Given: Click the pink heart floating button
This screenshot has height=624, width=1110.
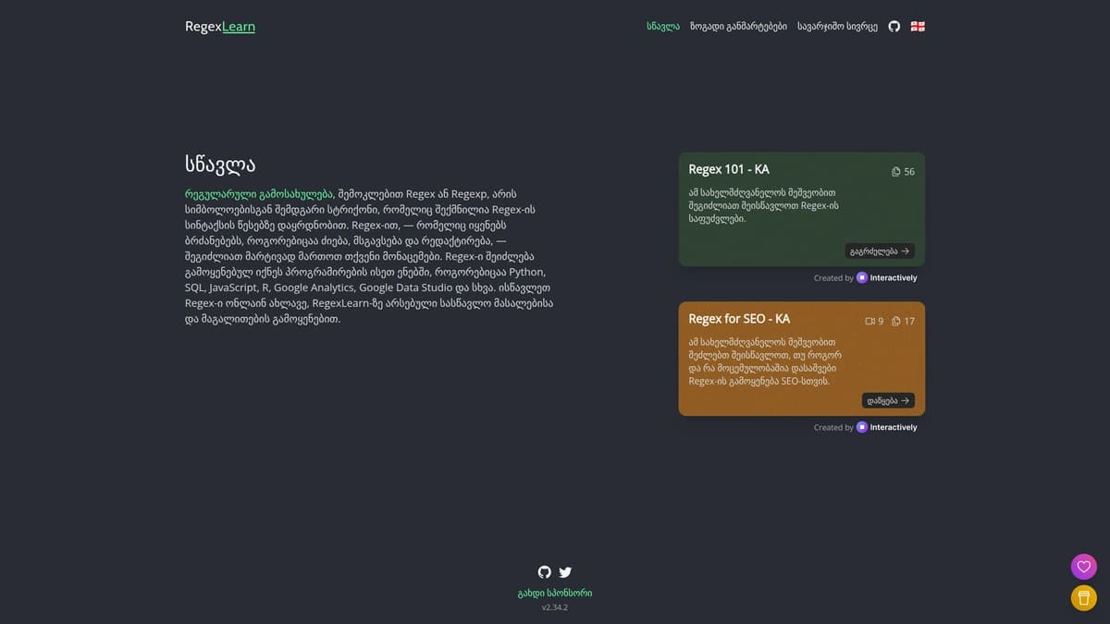Looking at the screenshot, I should click(1083, 567).
